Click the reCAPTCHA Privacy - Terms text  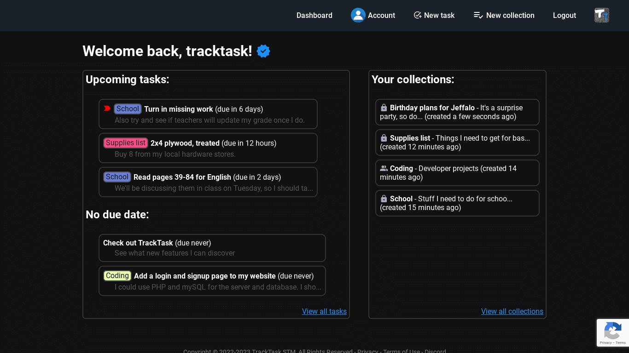613,342
